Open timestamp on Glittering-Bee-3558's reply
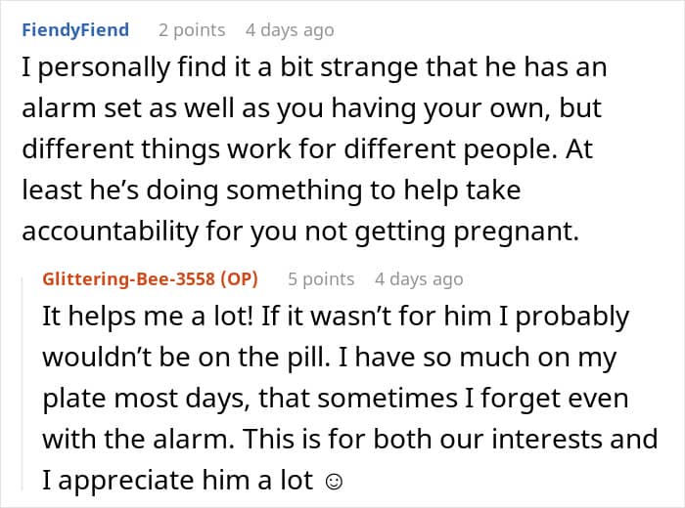 pos(419,278)
